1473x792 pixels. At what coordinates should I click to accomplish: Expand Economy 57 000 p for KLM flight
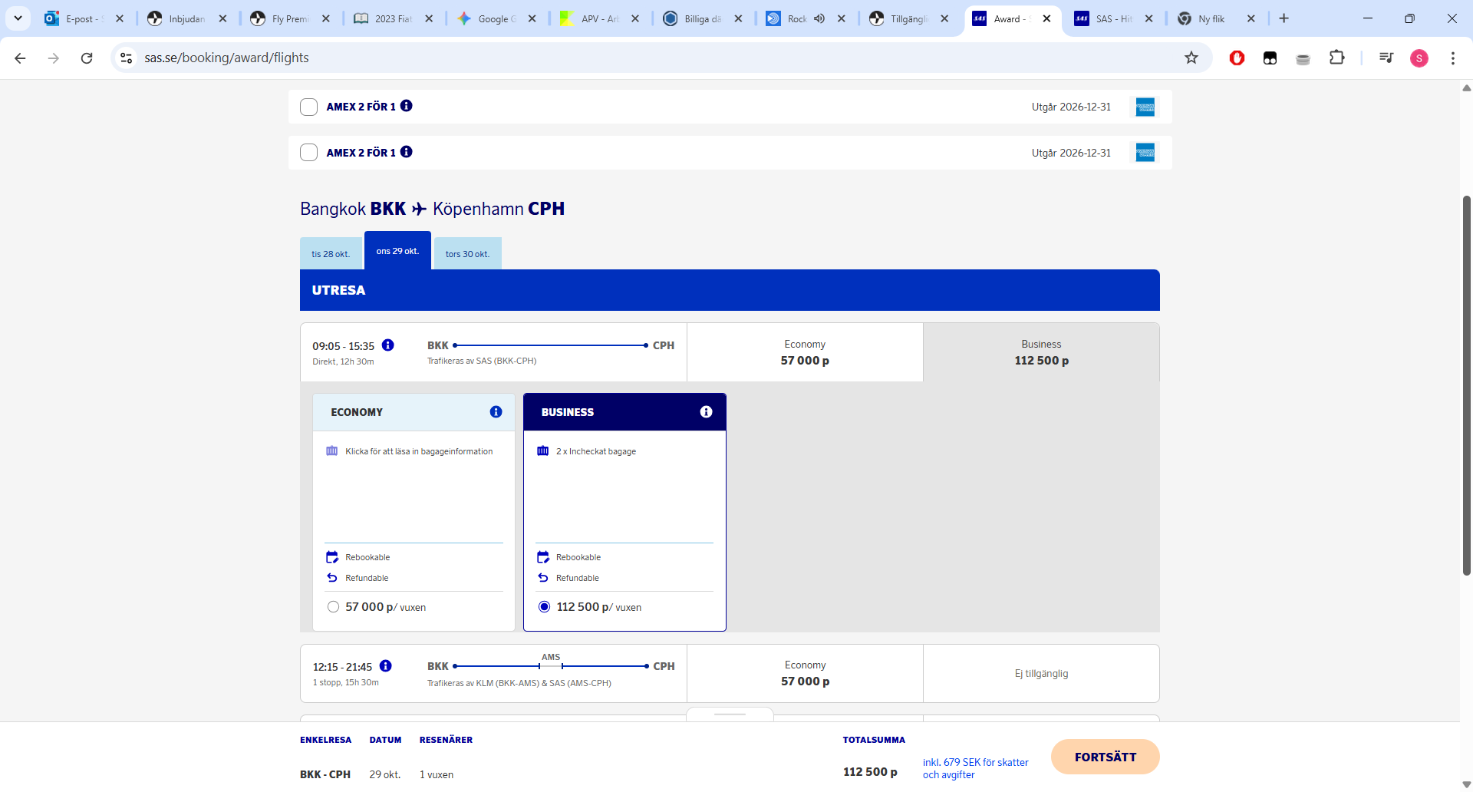(805, 673)
